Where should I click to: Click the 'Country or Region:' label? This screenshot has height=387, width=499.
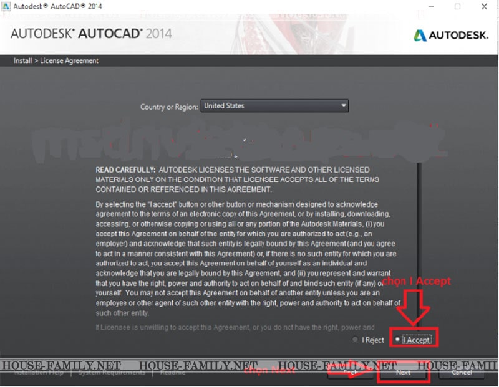point(169,107)
